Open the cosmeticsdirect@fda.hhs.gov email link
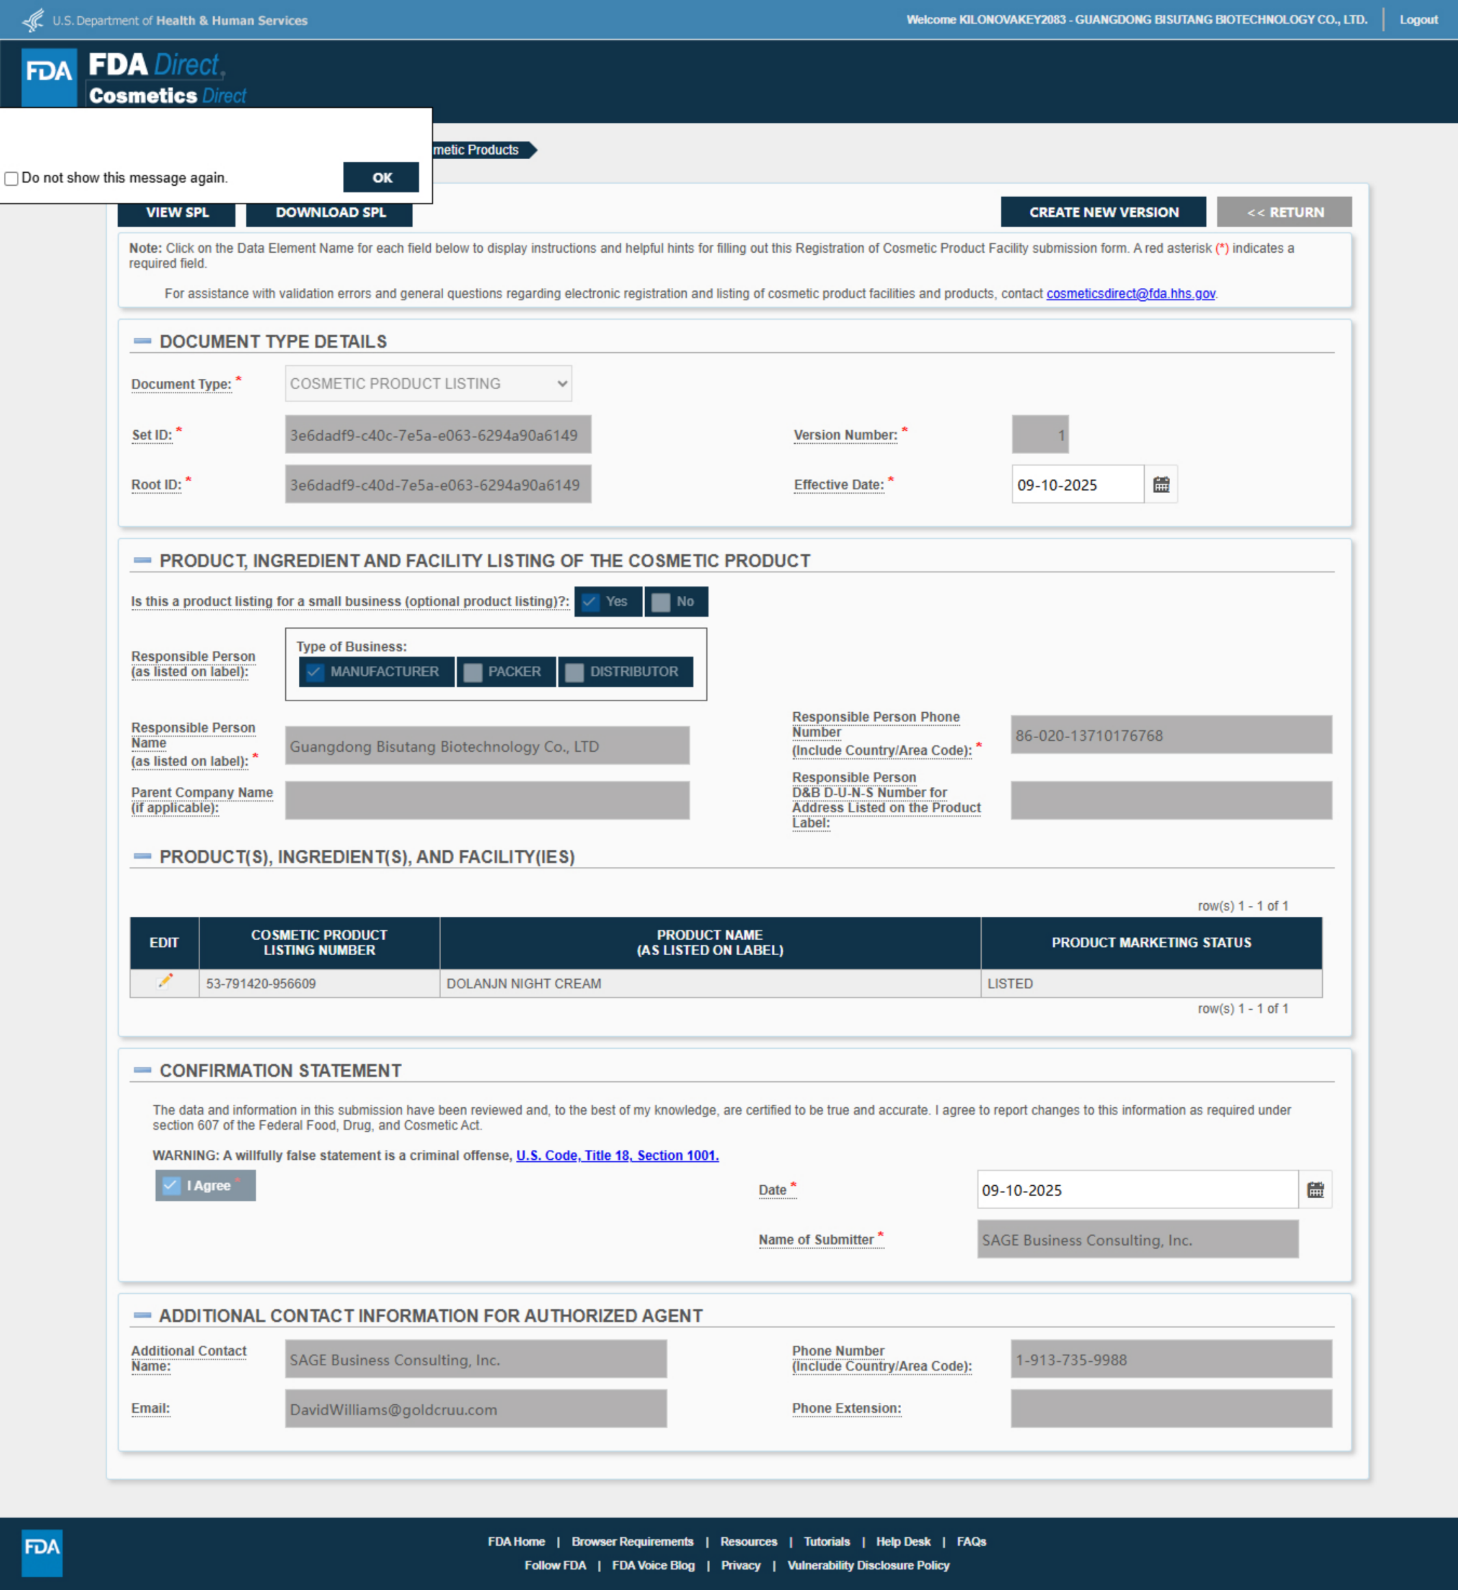1458x1590 pixels. coord(1130,294)
